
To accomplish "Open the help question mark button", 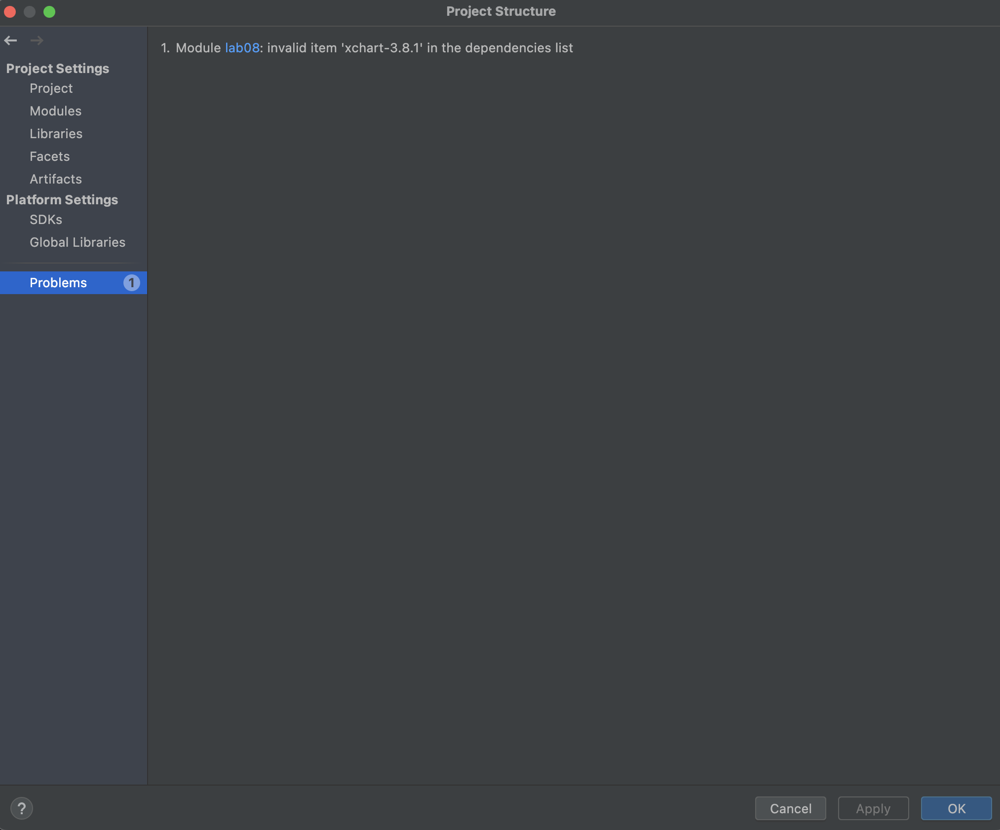I will 22,808.
